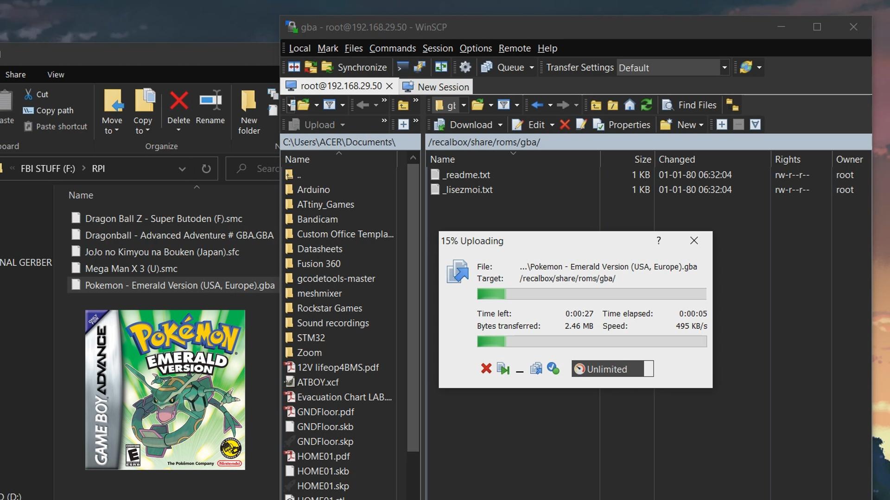
Task: Click the Download button
Action: click(464, 125)
